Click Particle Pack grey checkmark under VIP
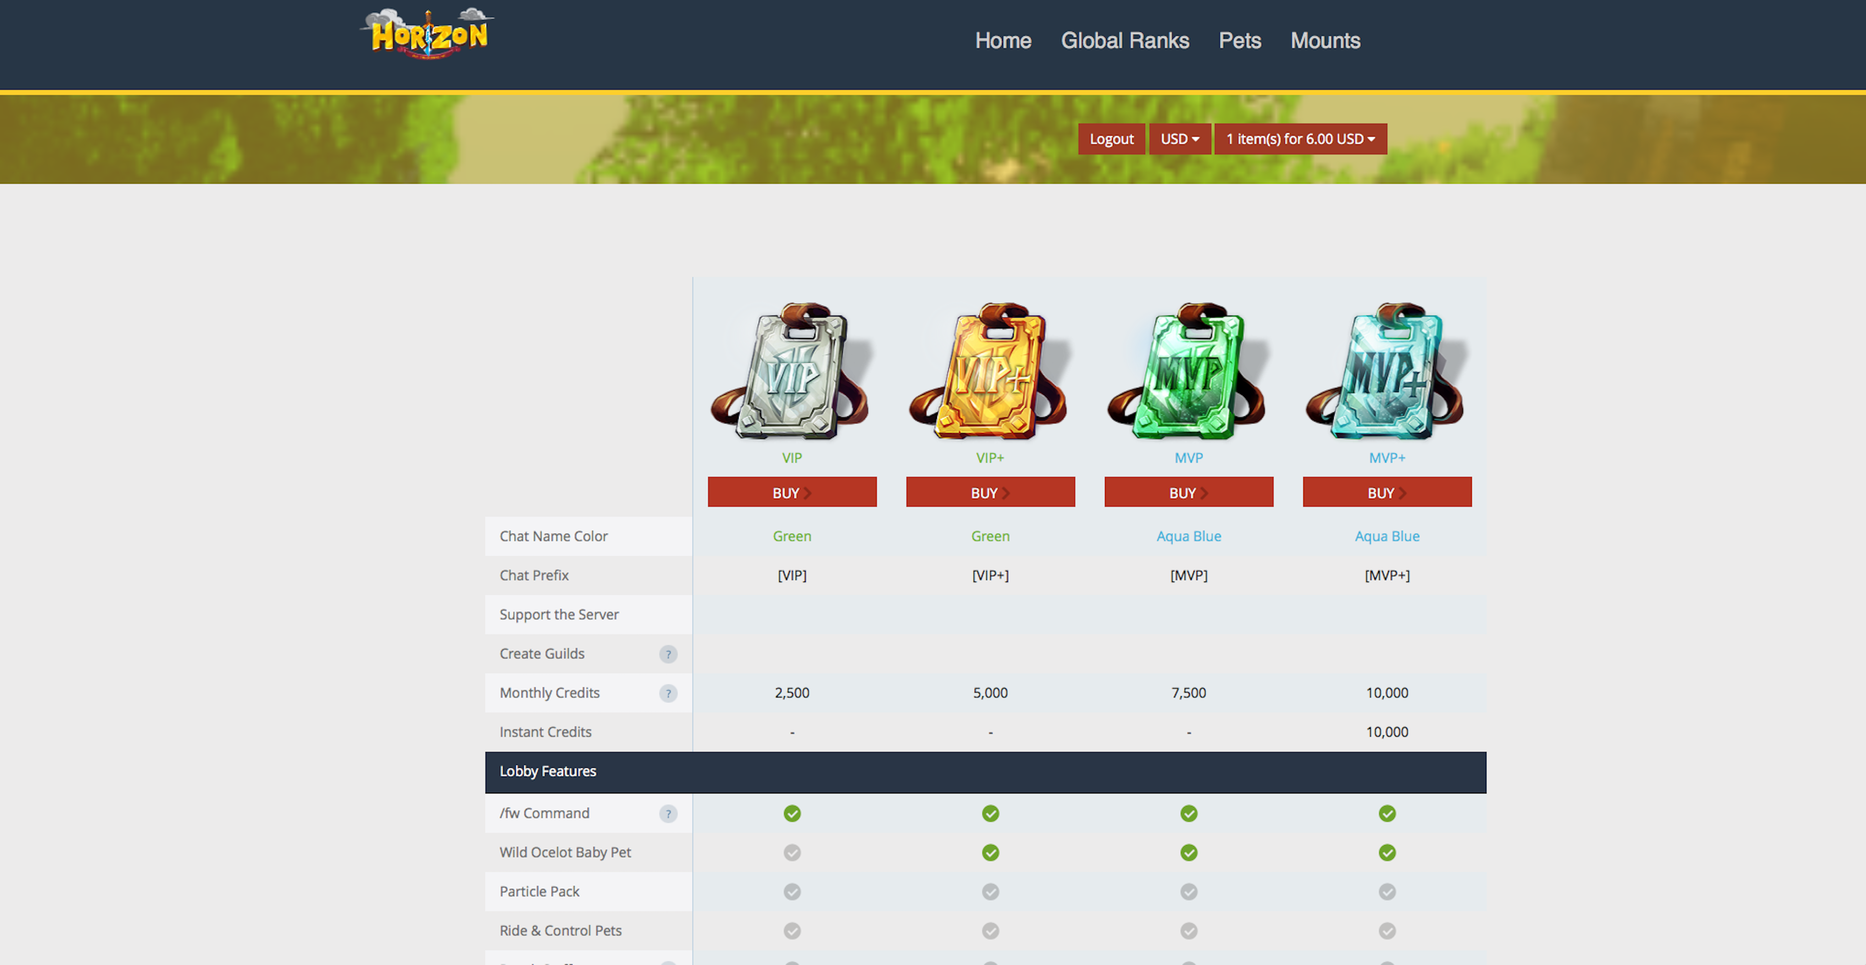The height and width of the screenshot is (965, 1866). [x=792, y=892]
